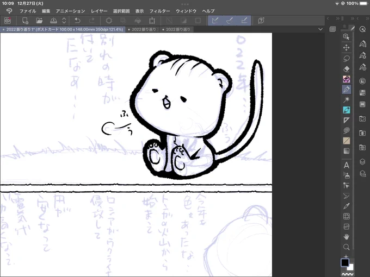Open the Layer Property palette icon
The height and width of the screenshot is (277, 370).
pyautogui.click(x=362, y=174)
